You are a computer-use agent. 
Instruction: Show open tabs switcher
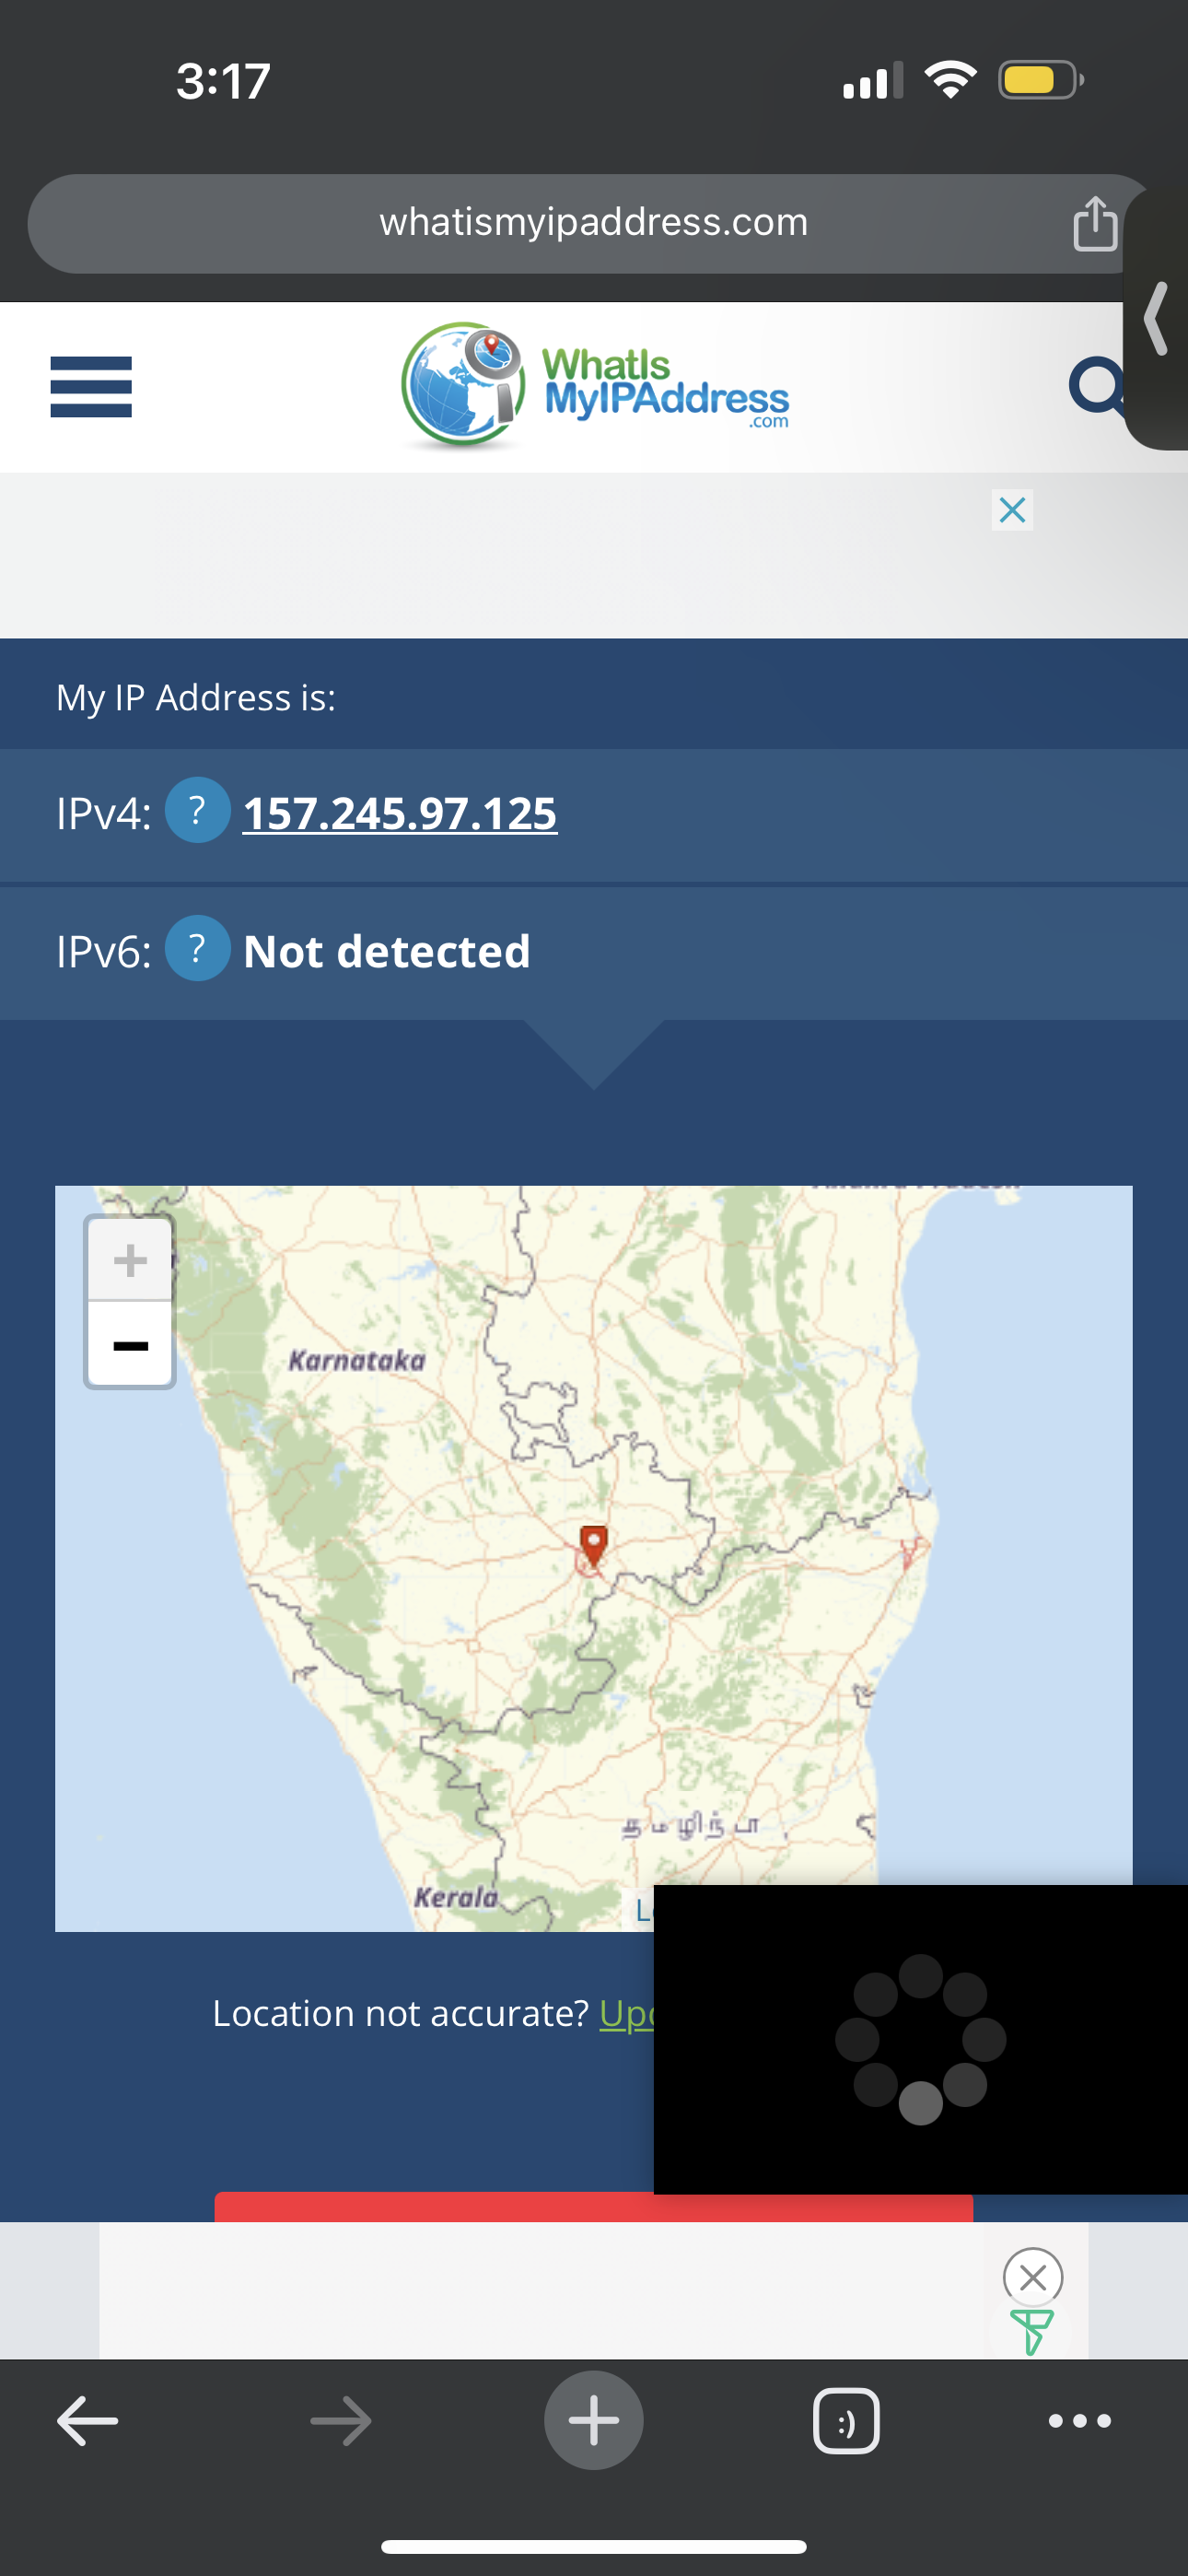click(846, 2421)
